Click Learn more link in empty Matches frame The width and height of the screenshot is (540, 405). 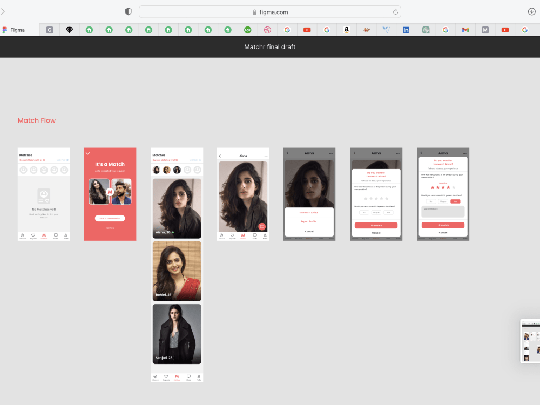coord(62,160)
